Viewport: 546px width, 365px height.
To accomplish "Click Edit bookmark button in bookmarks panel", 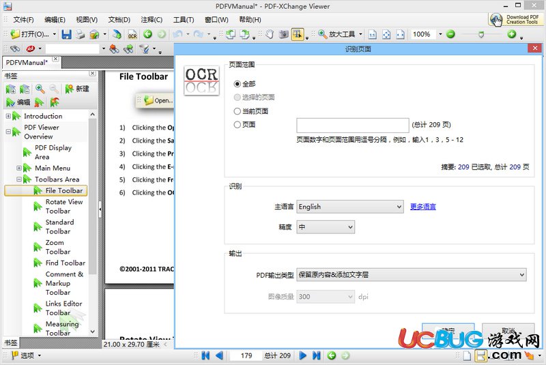I will [x=18, y=102].
